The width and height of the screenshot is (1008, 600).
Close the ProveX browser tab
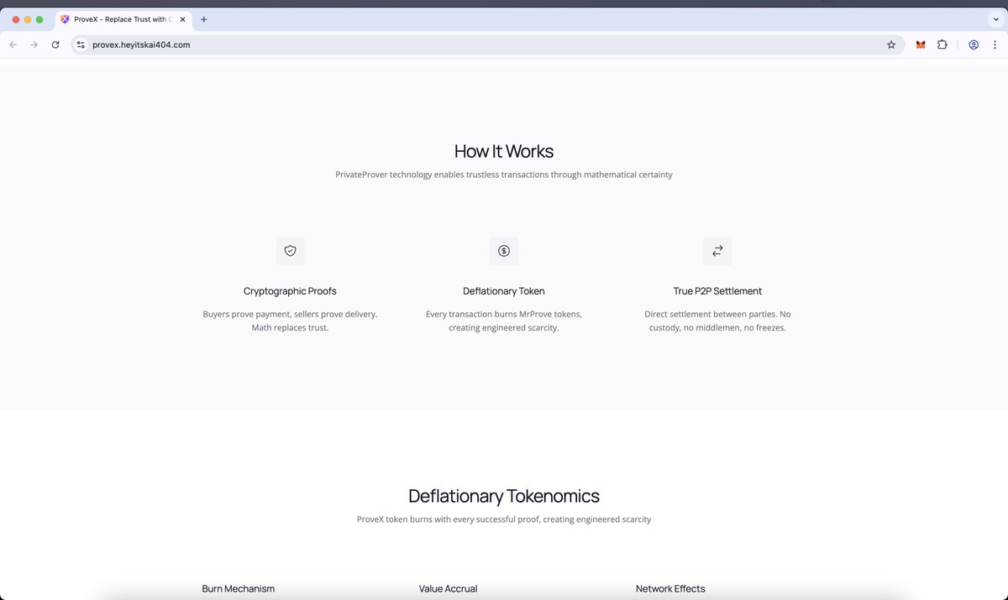[x=181, y=19]
